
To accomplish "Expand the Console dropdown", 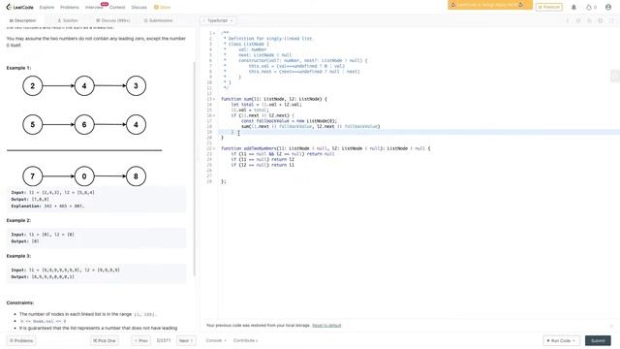I will click(x=216, y=340).
